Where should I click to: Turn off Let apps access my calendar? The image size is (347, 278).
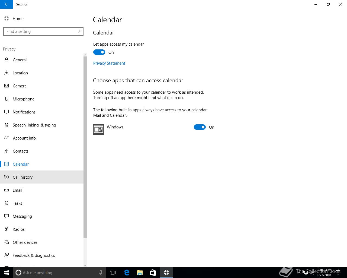(x=99, y=52)
